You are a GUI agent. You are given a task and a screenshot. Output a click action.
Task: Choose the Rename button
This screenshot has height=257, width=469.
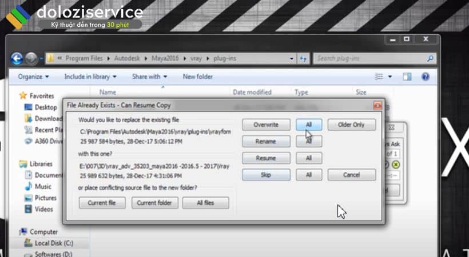click(265, 141)
